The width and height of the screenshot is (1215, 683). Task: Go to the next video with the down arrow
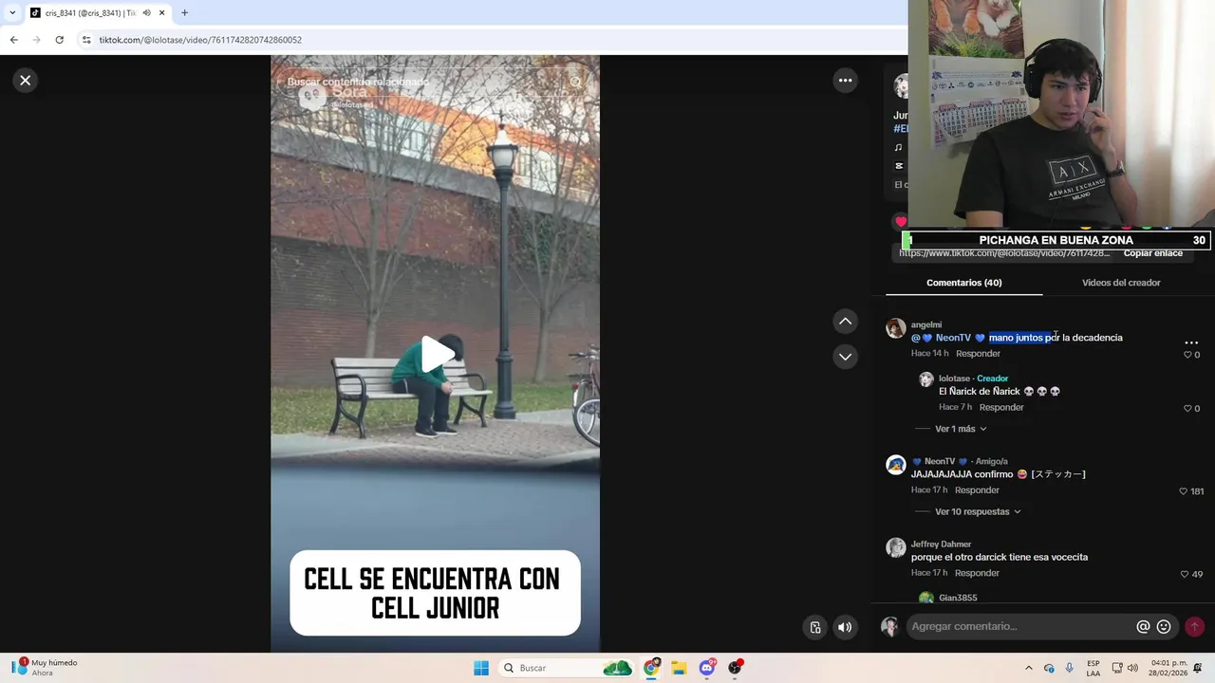coord(845,357)
